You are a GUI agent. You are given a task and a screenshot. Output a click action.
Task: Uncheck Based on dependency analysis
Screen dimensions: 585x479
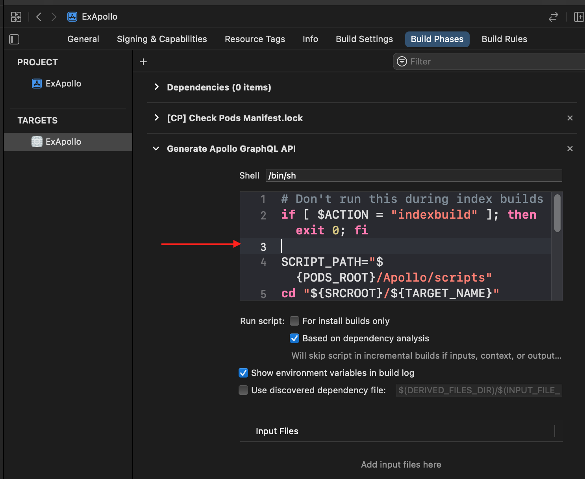click(x=294, y=338)
